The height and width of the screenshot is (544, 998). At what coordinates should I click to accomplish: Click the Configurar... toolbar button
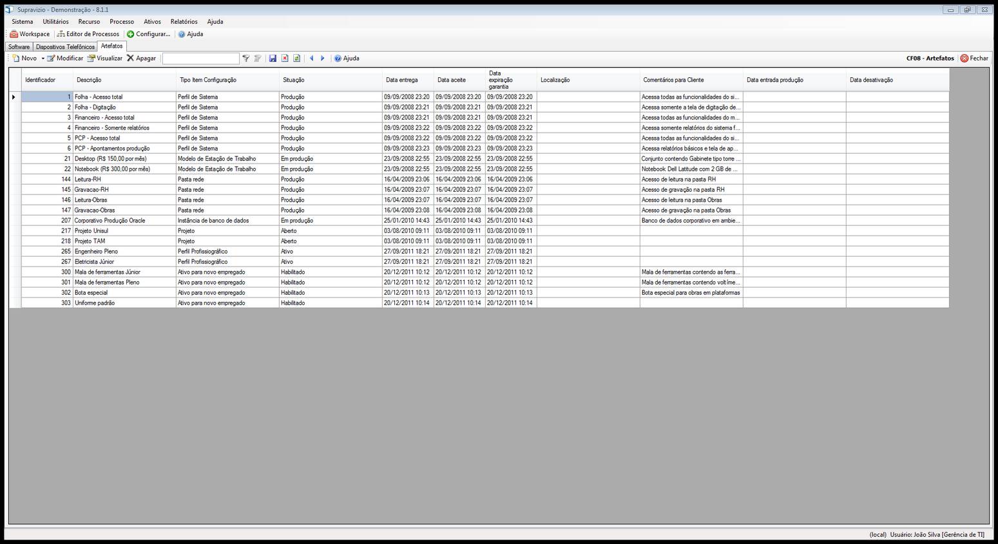[148, 34]
